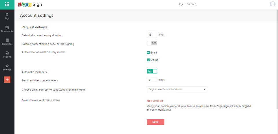Open the user profile avatar
Viewport: 278px width, 134px height.
coord(273,4)
